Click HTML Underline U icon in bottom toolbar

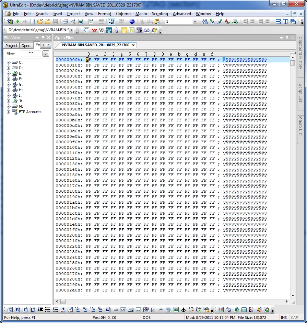[32, 310]
